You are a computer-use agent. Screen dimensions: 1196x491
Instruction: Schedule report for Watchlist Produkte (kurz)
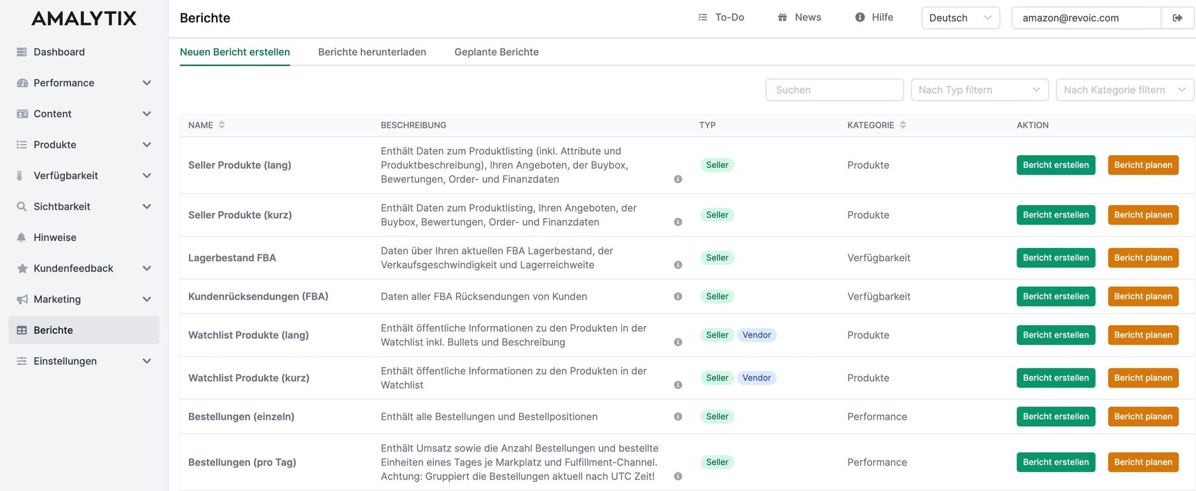(x=1143, y=378)
